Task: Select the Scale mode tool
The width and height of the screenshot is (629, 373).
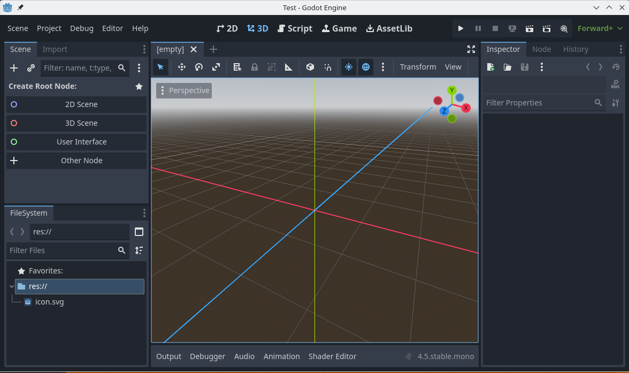Action: tap(216, 67)
